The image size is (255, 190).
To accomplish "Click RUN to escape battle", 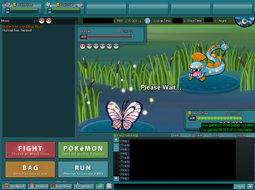I will [x=83, y=169].
